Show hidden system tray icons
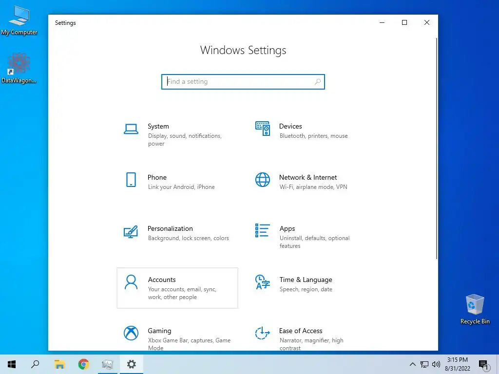Image resolution: width=499 pixels, height=374 pixels. (412, 364)
